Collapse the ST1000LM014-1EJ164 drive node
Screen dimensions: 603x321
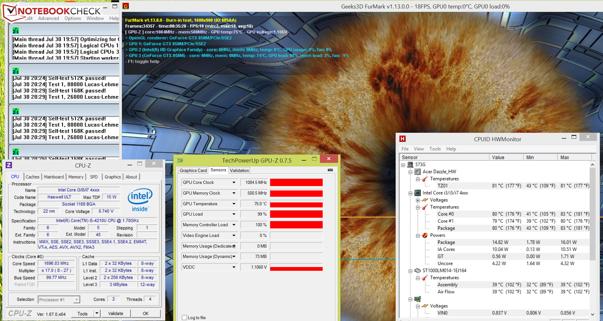(410, 271)
